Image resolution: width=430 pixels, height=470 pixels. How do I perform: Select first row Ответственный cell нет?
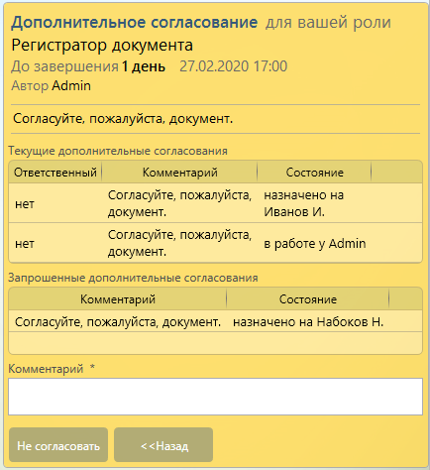[x=25, y=204]
